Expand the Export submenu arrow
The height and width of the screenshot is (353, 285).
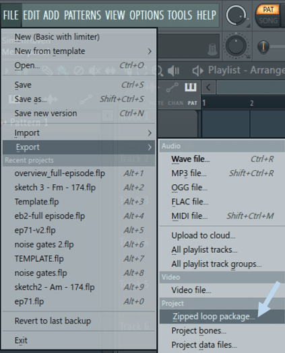[x=150, y=147]
